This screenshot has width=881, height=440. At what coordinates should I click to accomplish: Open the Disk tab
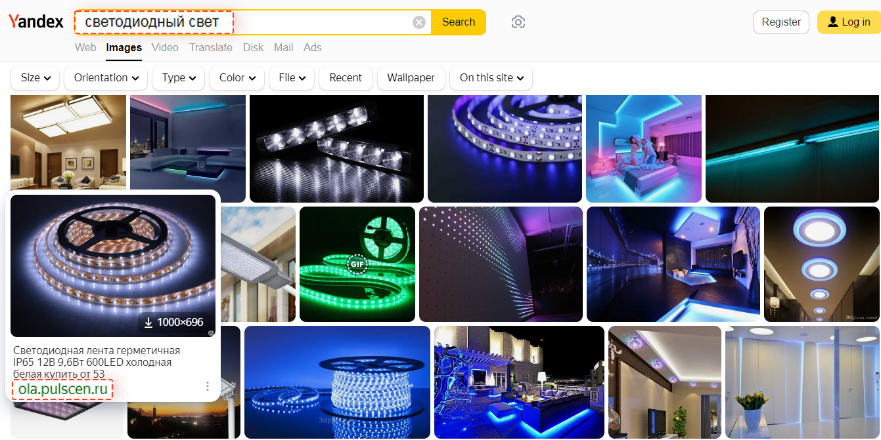[253, 47]
